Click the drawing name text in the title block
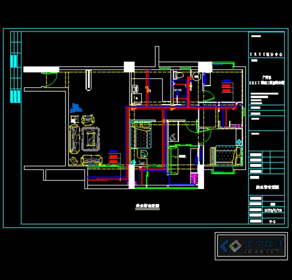This screenshot has width=292, height=280. click(x=267, y=187)
